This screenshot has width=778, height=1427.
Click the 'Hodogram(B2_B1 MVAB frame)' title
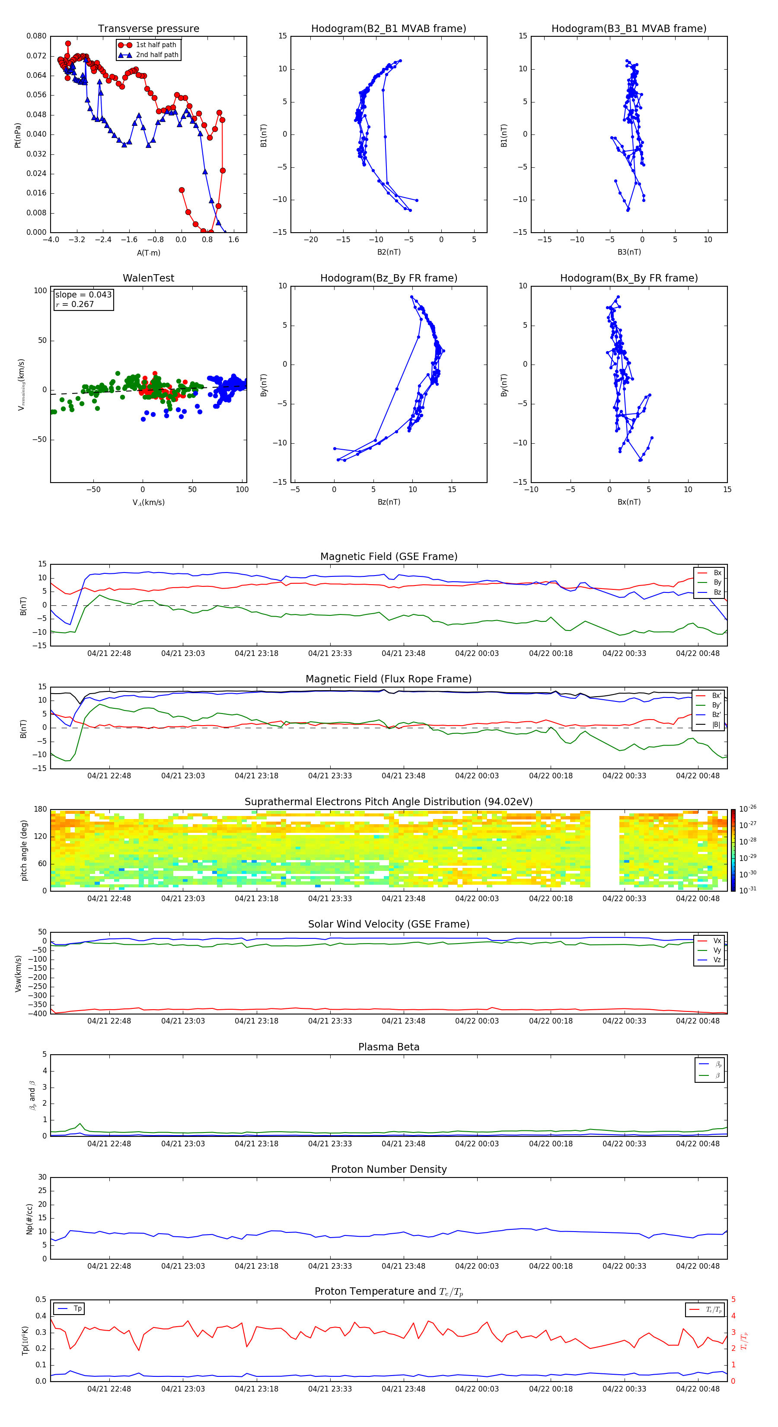click(389, 29)
